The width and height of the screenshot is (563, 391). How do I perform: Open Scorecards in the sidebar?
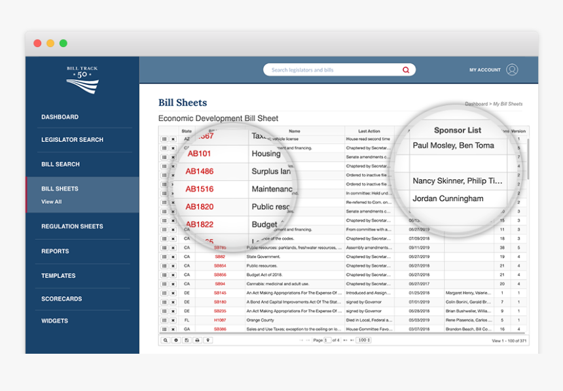click(62, 299)
